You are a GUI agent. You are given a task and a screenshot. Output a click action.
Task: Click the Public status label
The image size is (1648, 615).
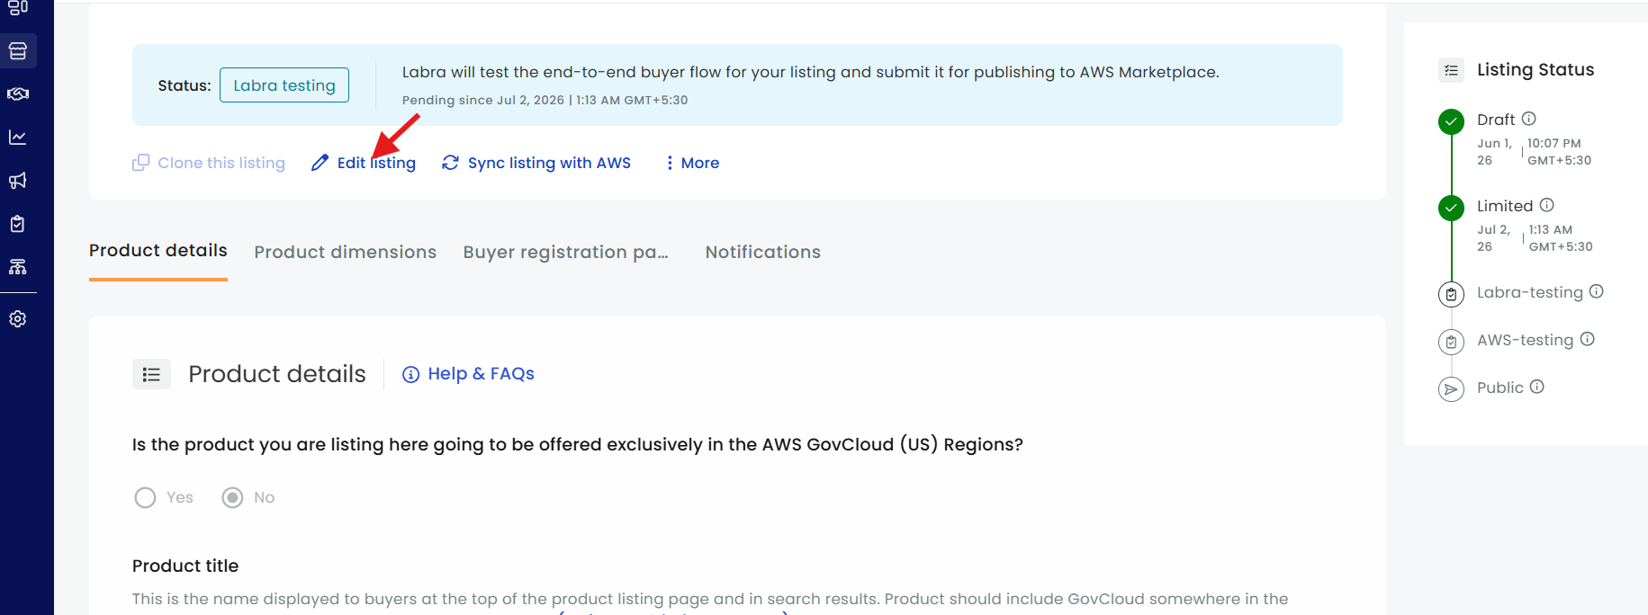[1500, 388]
